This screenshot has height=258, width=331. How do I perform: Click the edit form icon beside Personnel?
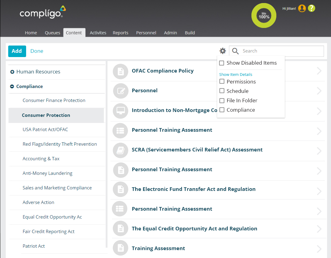(x=121, y=91)
